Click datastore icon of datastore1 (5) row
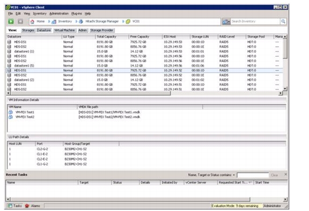This screenshot has height=211, width=309. [9, 65]
